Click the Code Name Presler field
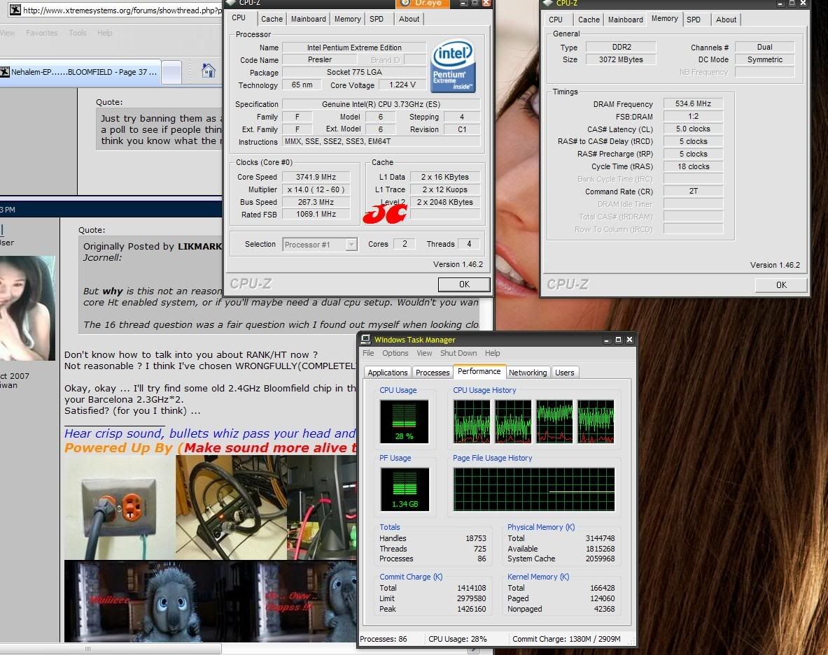 [319, 59]
